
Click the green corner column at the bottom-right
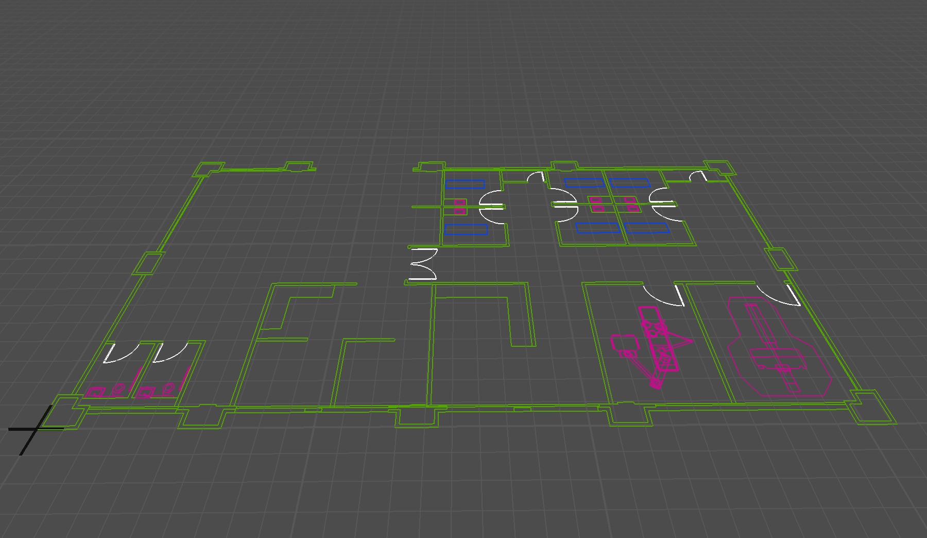click(872, 408)
